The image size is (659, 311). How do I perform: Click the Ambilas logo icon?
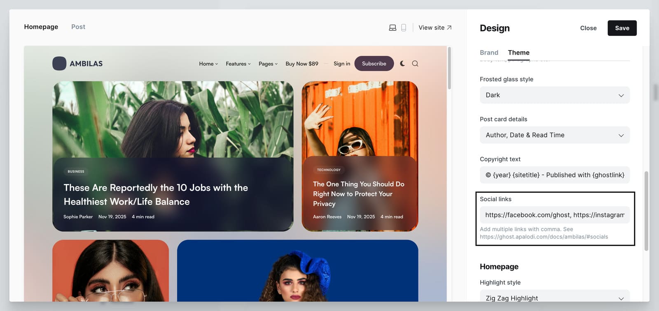click(x=59, y=64)
